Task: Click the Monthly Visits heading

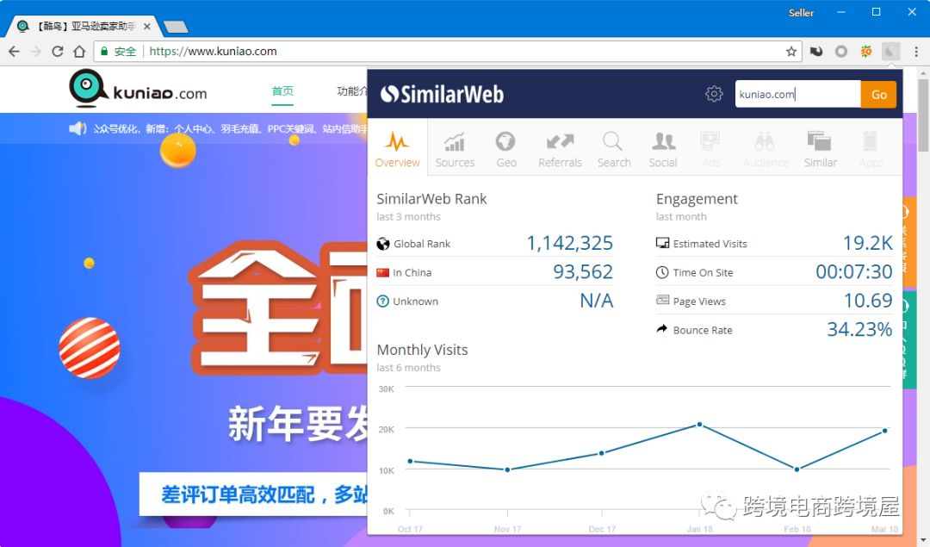Action: [x=422, y=350]
